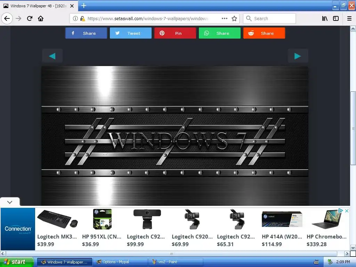Share on Facebook
Image resolution: width=356 pixels, height=267 pixels.
[86, 33]
